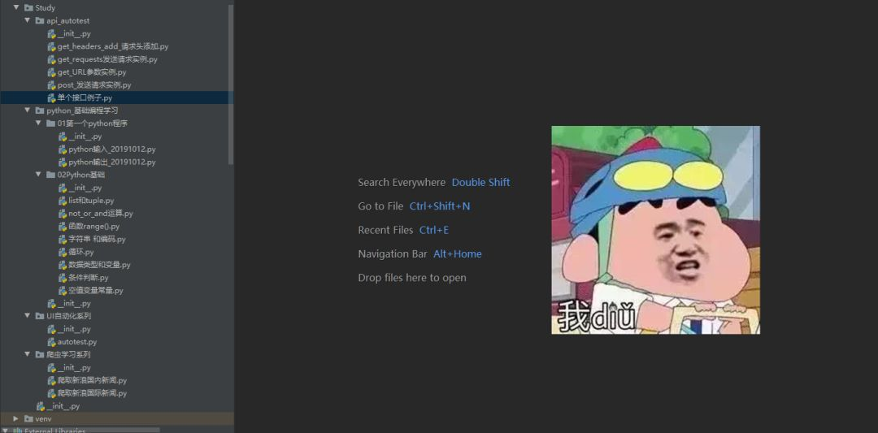Click Python file icon of 循环.py

click(x=63, y=252)
